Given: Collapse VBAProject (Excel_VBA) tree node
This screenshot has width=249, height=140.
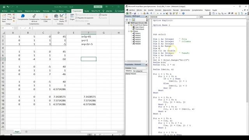Looking at the screenshot, I should [x=126, y=23].
